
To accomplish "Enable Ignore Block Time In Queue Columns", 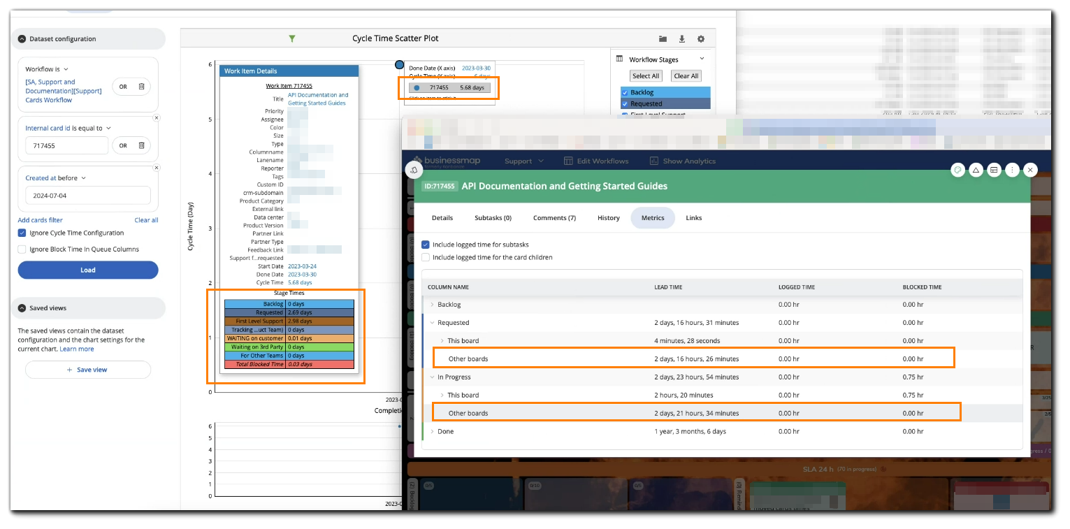I will 22,249.
